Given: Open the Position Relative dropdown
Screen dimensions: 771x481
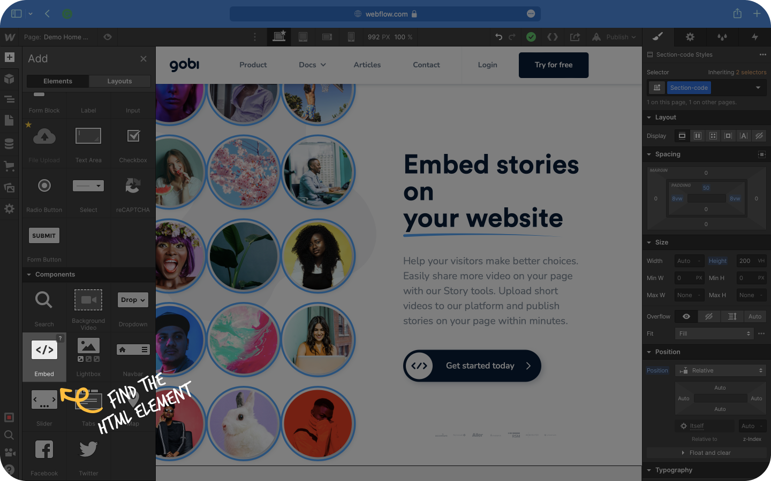Looking at the screenshot, I should [x=721, y=370].
